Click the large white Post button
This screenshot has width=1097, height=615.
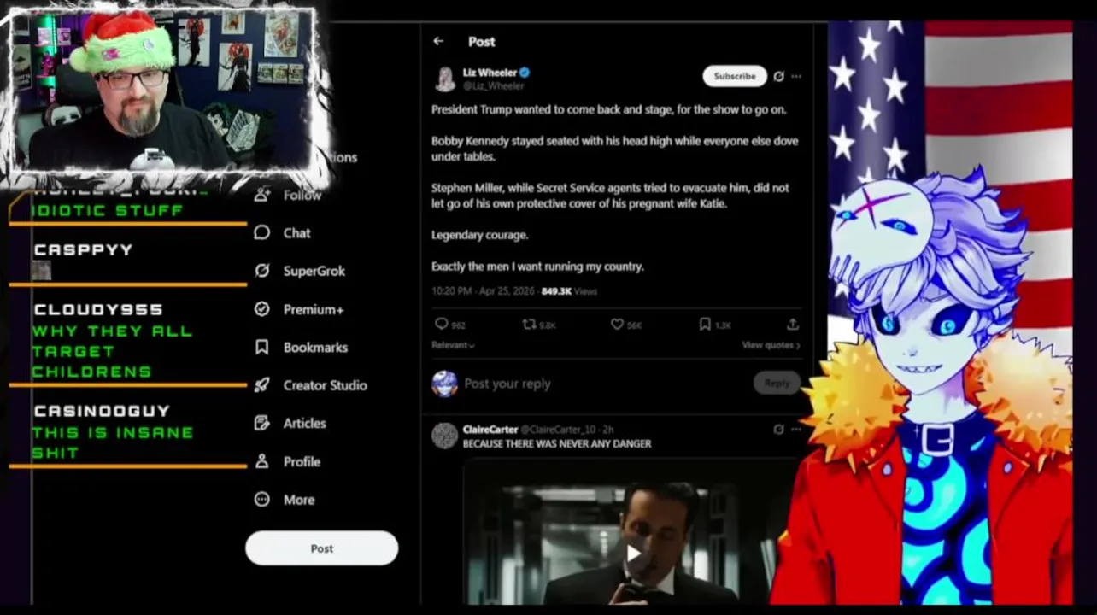(x=321, y=548)
